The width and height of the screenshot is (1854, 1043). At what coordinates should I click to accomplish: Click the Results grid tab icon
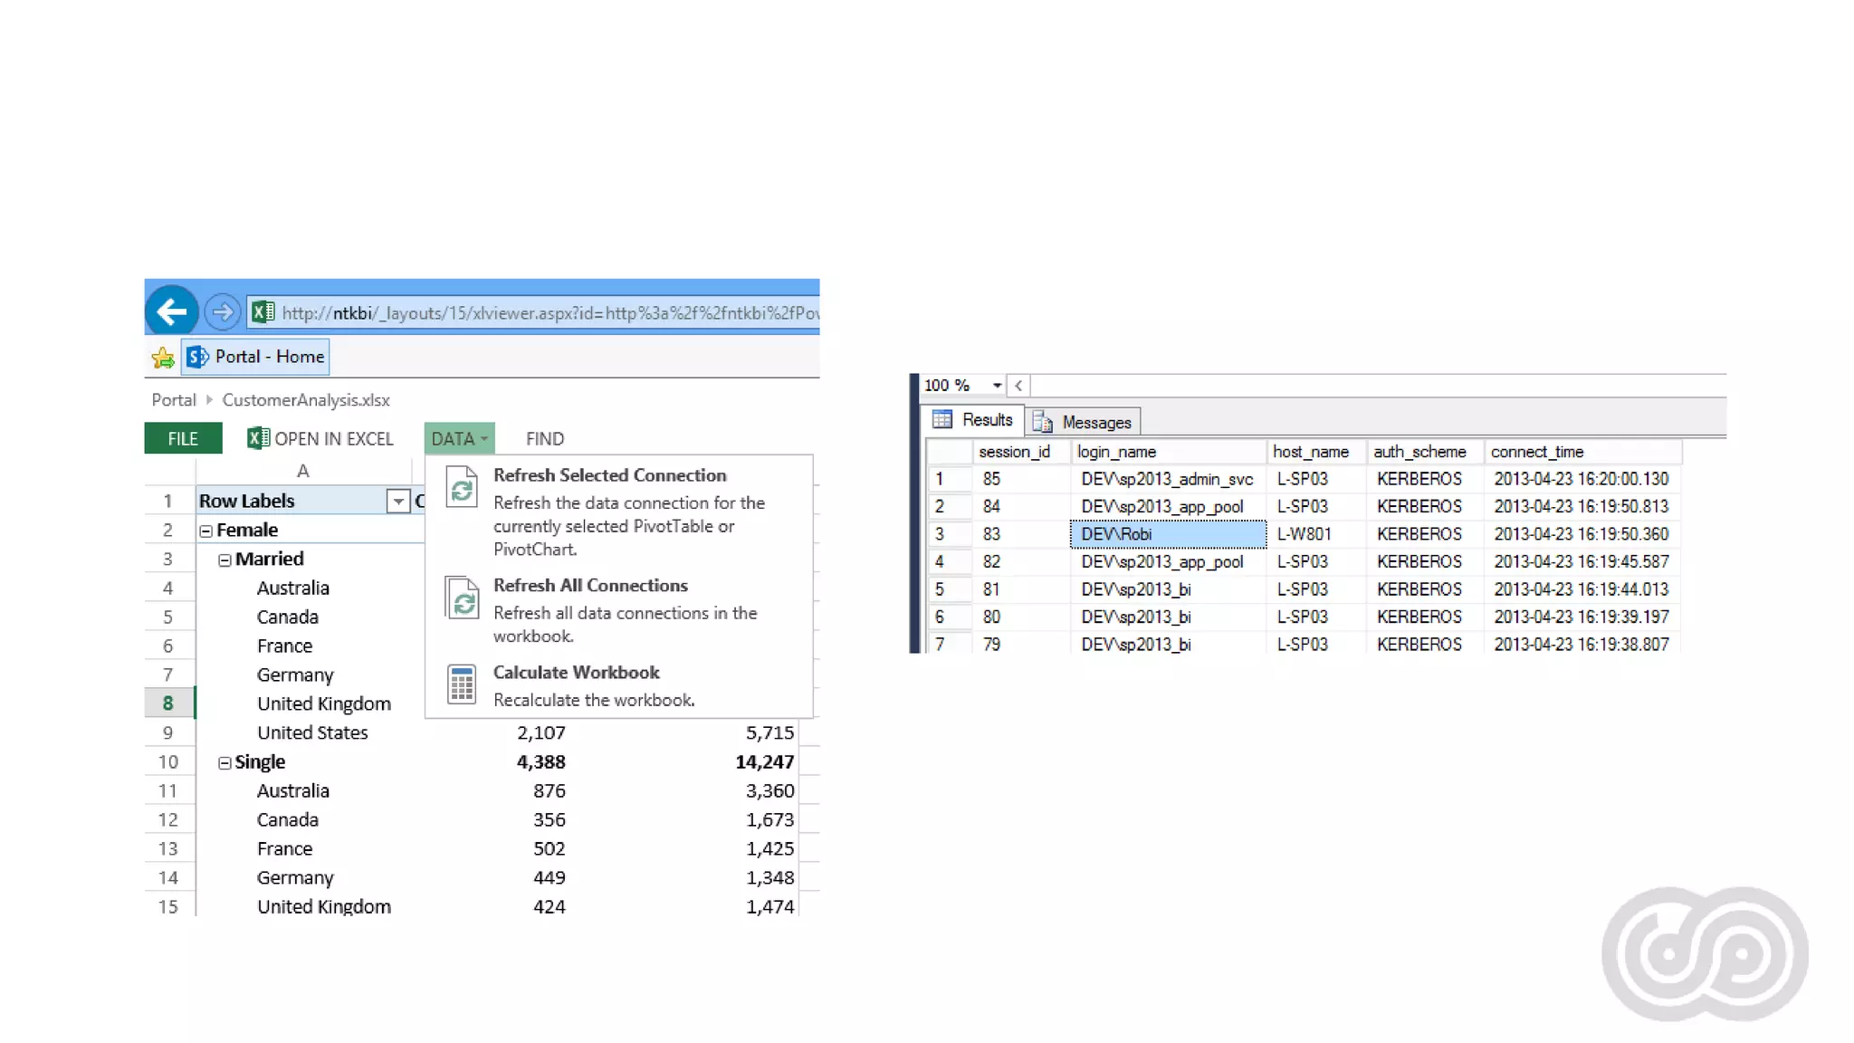click(x=942, y=419)
